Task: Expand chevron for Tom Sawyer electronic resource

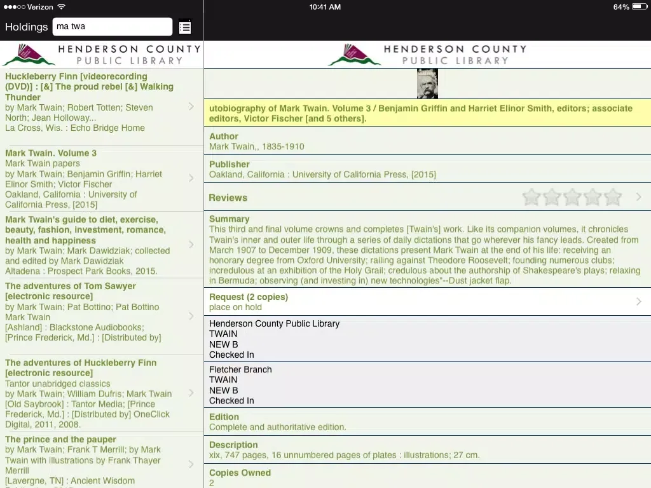Action: coord(191,316)
